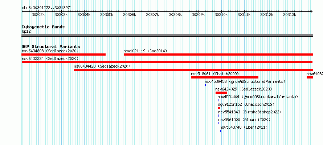This screenshot has width=323, height=145.
Task: Click the 30305k ruler tick label
Action: [107, 15]
